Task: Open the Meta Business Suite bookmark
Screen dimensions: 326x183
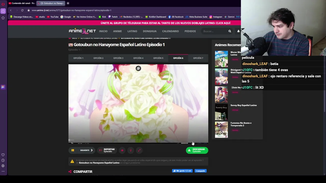Action: pyautogui.click(x=196, y=17)
